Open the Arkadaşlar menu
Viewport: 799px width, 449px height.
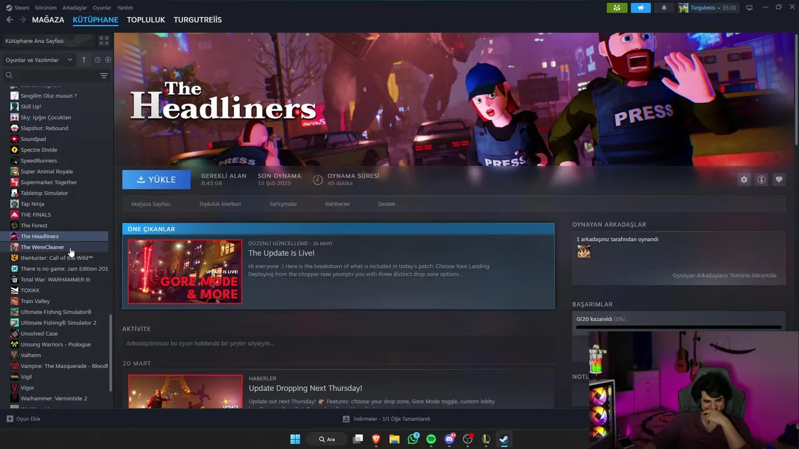point(75,7)
